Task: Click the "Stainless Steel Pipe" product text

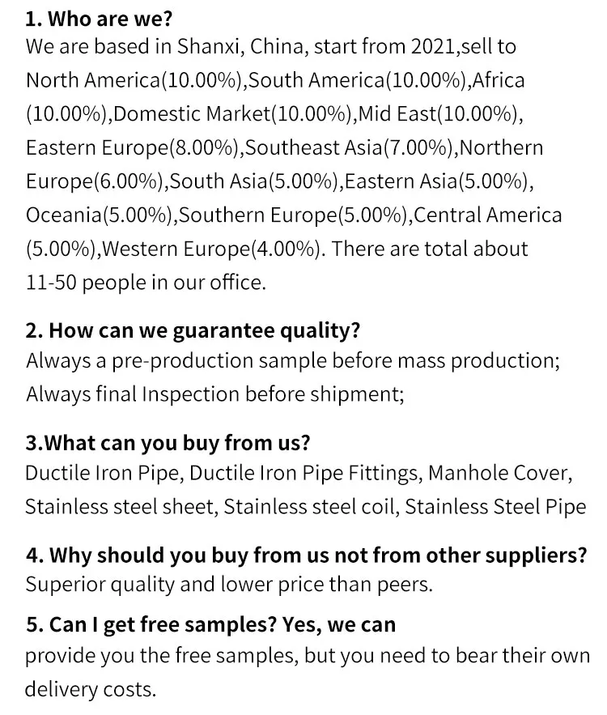Action: [x=495, y=507]
